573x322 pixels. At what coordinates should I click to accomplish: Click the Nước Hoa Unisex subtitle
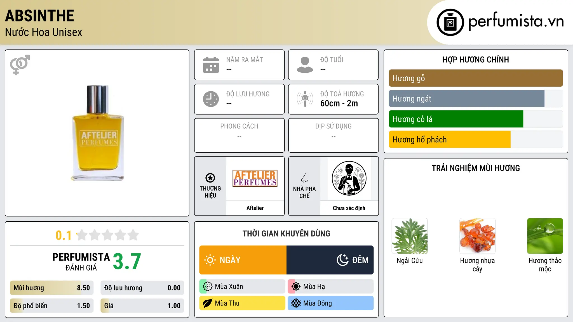43,32
